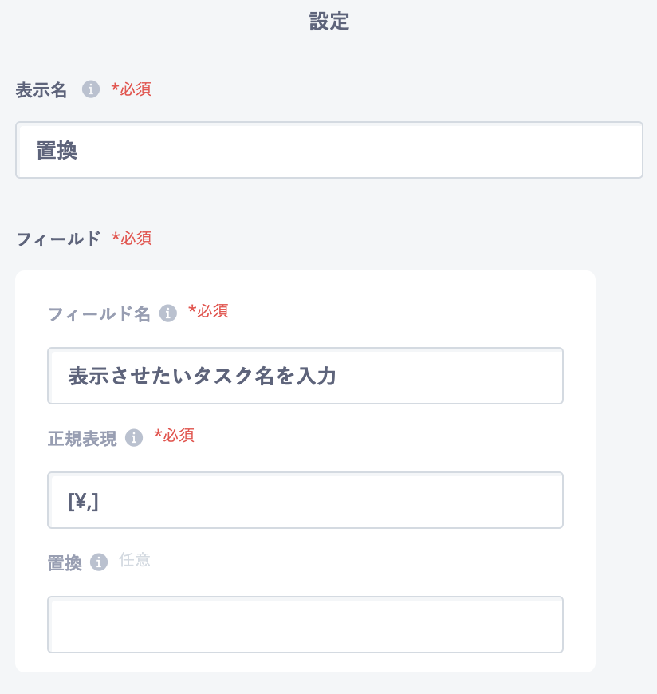Viewport: 657px width, 694px height.
Task: Click the 必須 marker next to フィールド heading
Action: (132, 239)
